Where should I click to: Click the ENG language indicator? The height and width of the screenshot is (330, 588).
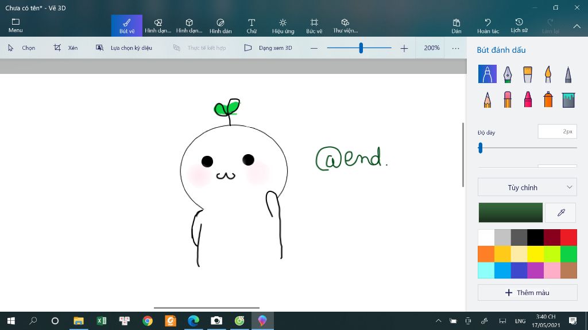(x=520, y=321)
